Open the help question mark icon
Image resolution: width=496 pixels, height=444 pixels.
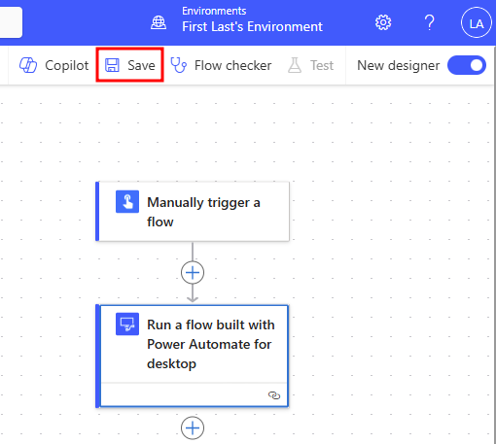point(430,22)
